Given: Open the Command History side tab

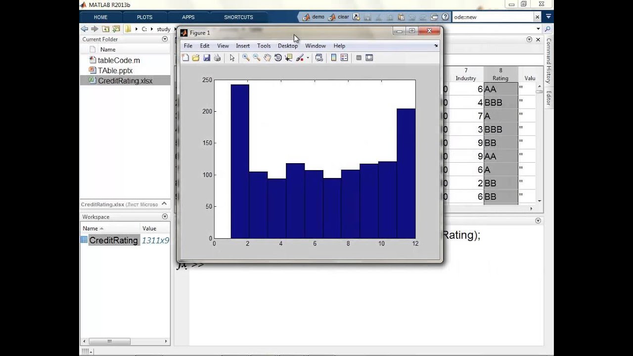Looking at the screenshot, I should [x=548, y=61].
